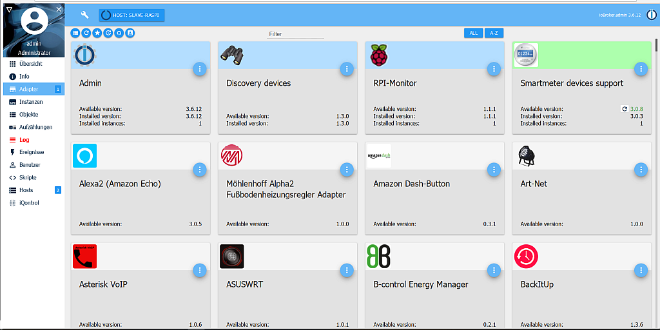Screen dimensions: 660x330
Task: Open three-dot menu on Asterisk VoIP card
Action: click(x=200, y=270)
